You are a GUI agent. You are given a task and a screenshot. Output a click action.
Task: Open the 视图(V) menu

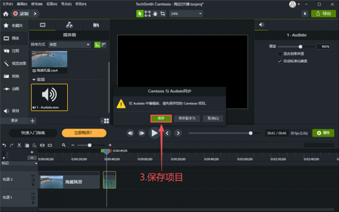pos(52,4)
